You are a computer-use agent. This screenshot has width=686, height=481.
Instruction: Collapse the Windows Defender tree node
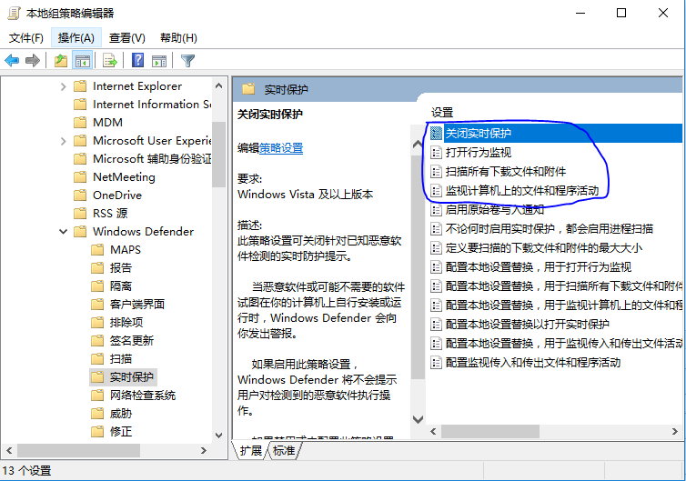63,231
